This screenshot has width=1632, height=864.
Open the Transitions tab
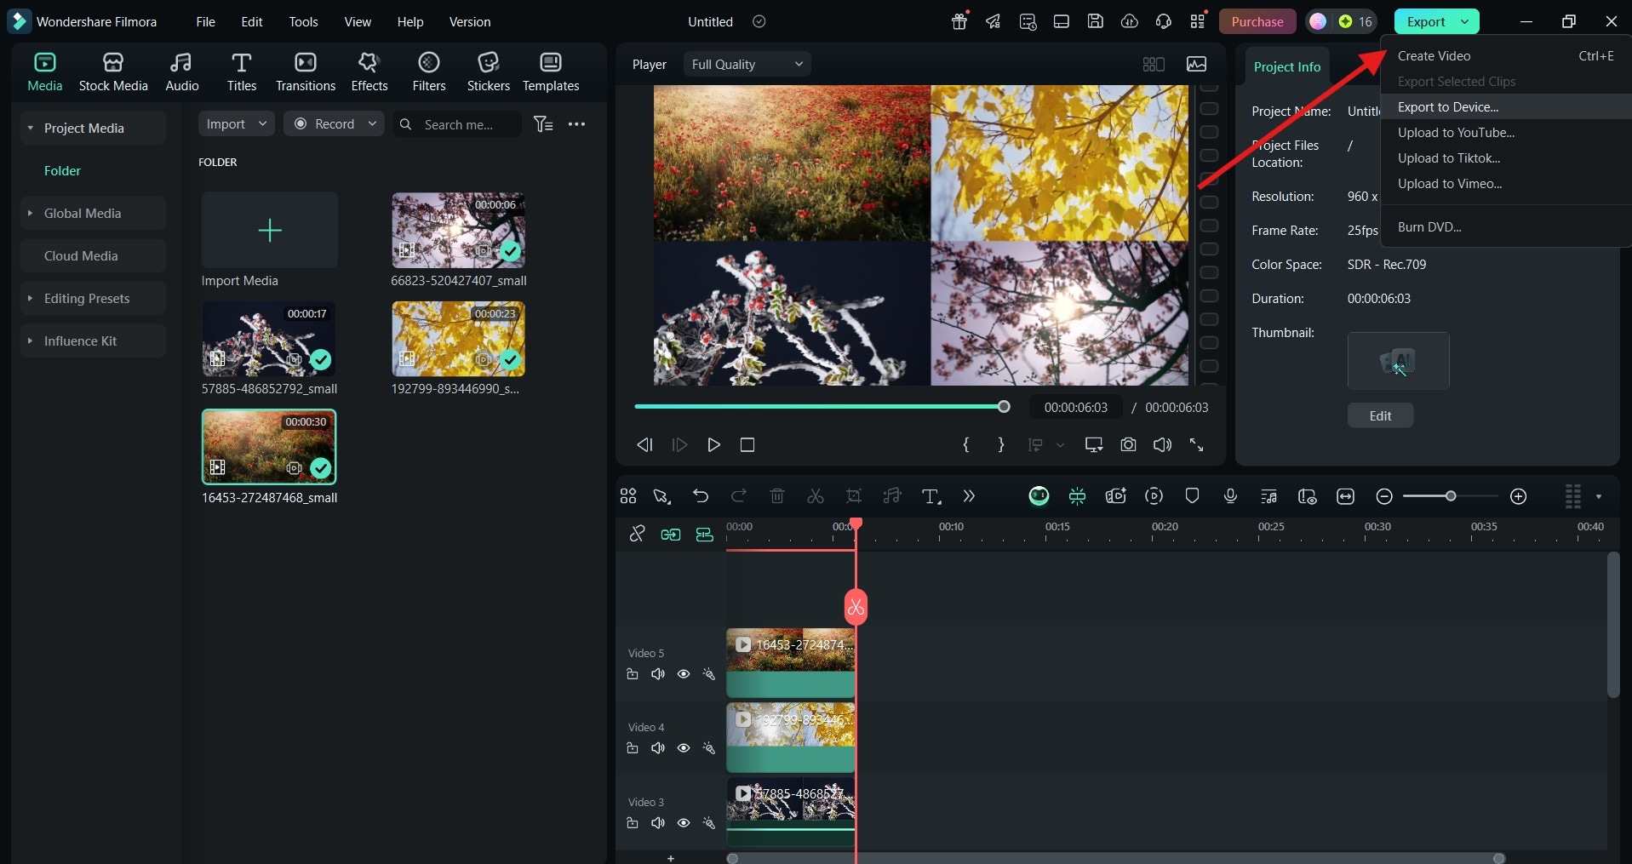[x=306, y=72]
